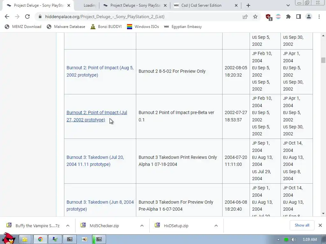Switch to the Loading tab
This screenshot has height=244, width=326.
point(89,5)
